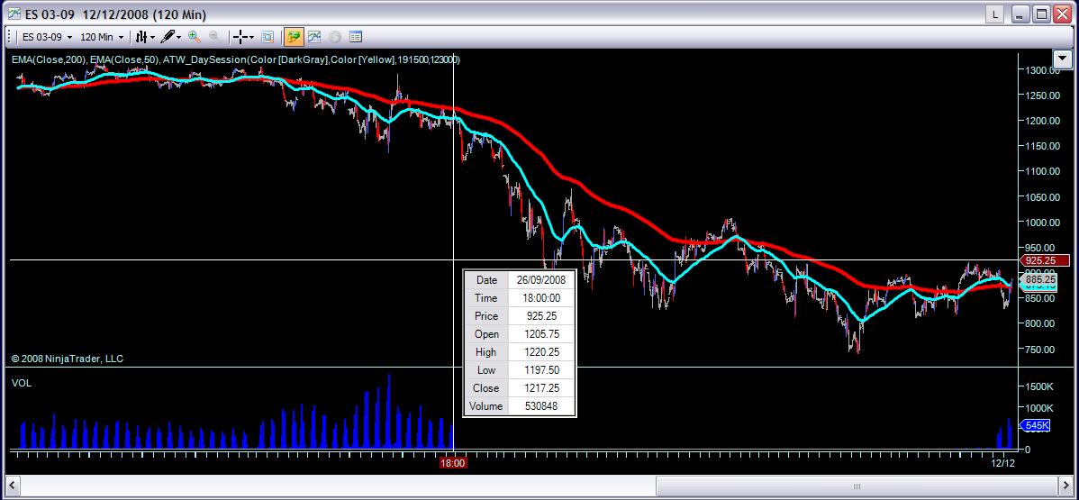Click the 545K volume marker
Image resolution: width=1079 pixels, height=500 pixels.
(x=1034, y=426)
